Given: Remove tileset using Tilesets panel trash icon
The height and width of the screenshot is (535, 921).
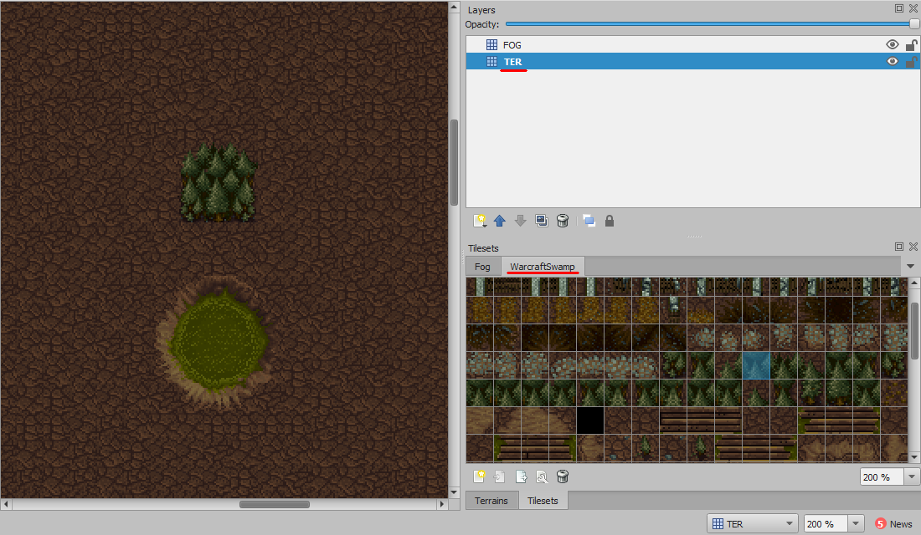Looking at the screenshot, I should pos(563,476).
